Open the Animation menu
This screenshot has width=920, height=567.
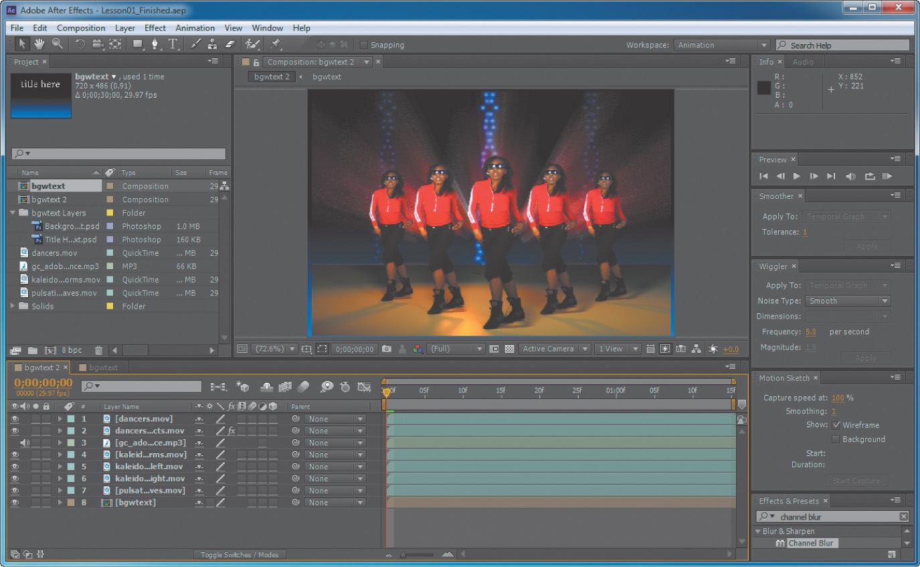coord(195,28)
